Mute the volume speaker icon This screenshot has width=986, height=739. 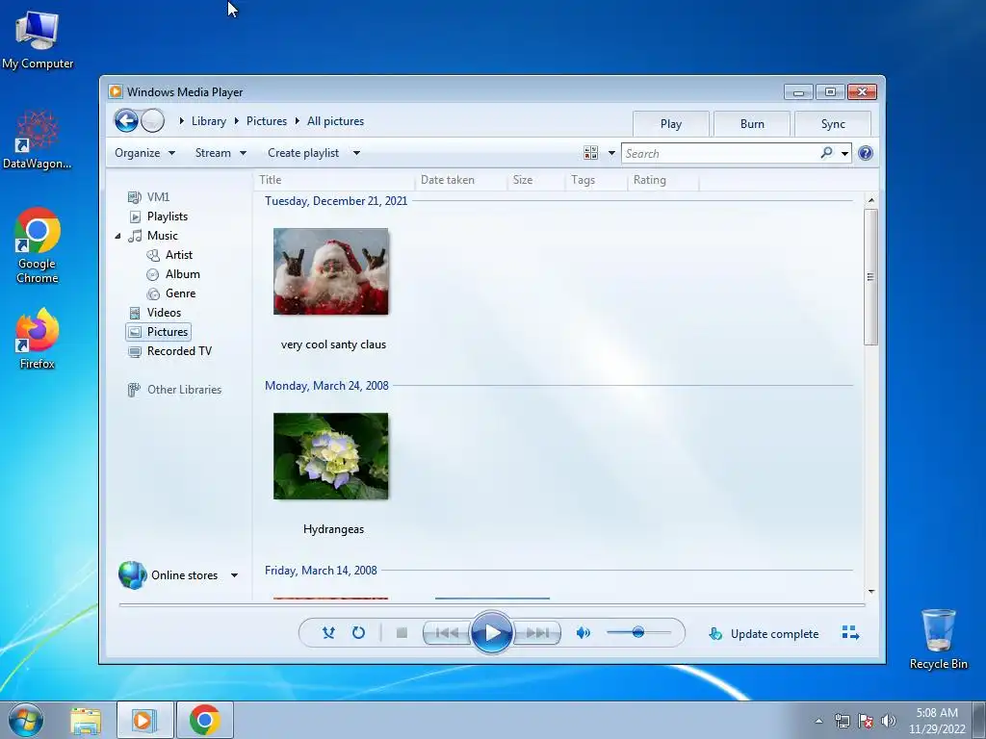(x=583, y=633)
